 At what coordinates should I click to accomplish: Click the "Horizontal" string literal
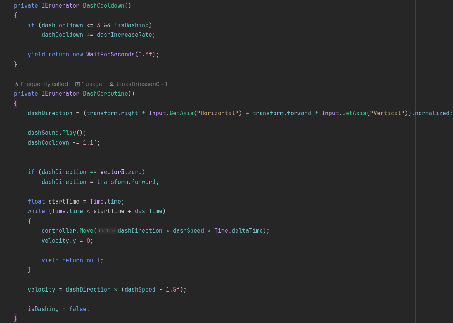[216, 113]
